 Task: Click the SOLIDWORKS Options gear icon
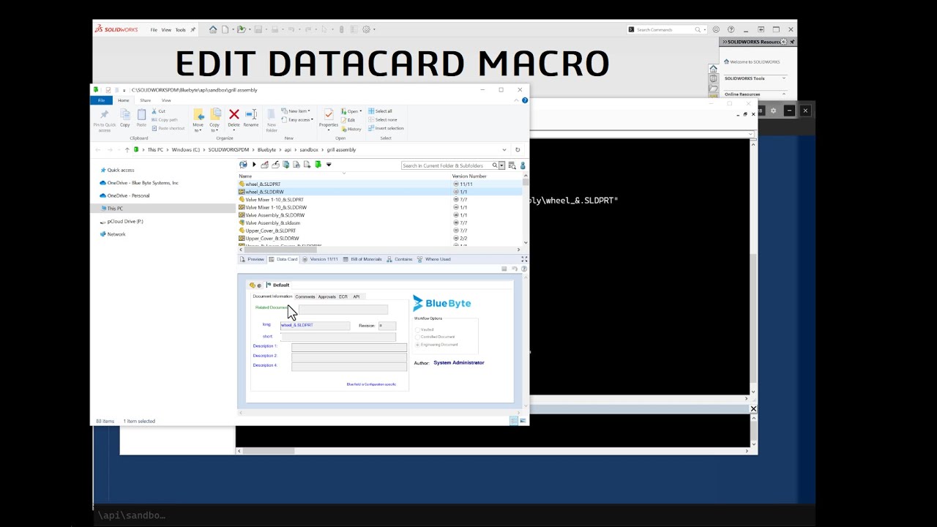[366, 30]
